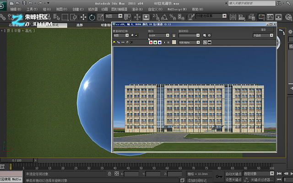Toggle the green channel display

155,43
